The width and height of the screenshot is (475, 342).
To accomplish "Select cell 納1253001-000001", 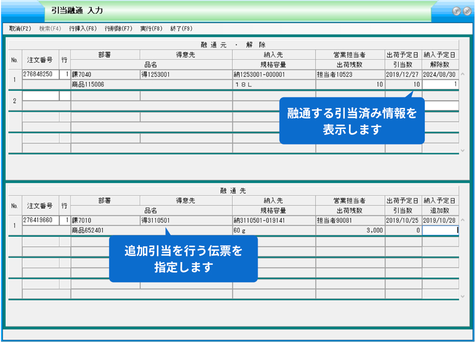I will point(274,75).
